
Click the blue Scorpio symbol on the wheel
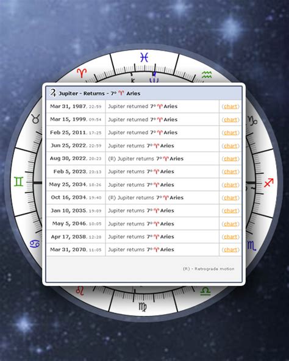[251, 245]
